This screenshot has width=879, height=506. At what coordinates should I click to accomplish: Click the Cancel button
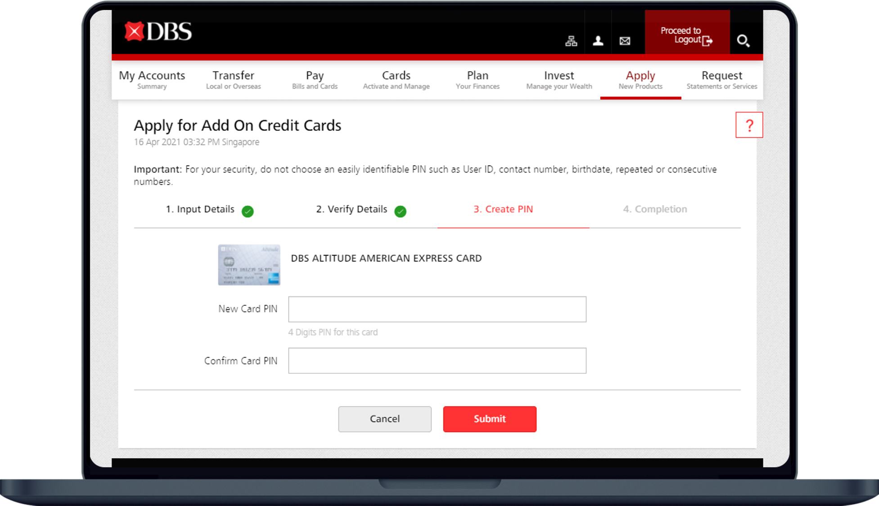385,419
